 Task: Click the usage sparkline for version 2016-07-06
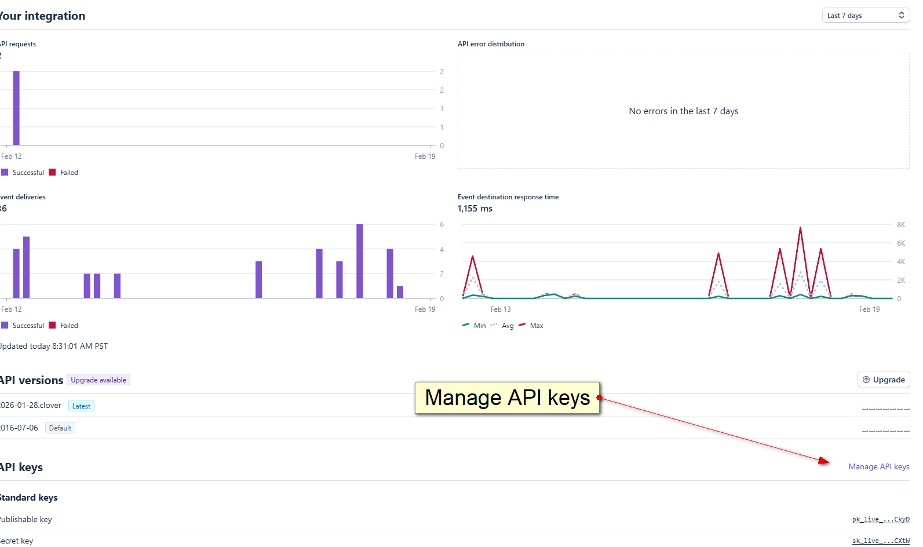point(885,430)
